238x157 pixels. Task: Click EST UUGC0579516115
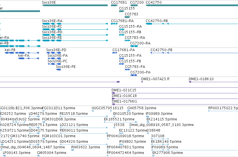93,111
